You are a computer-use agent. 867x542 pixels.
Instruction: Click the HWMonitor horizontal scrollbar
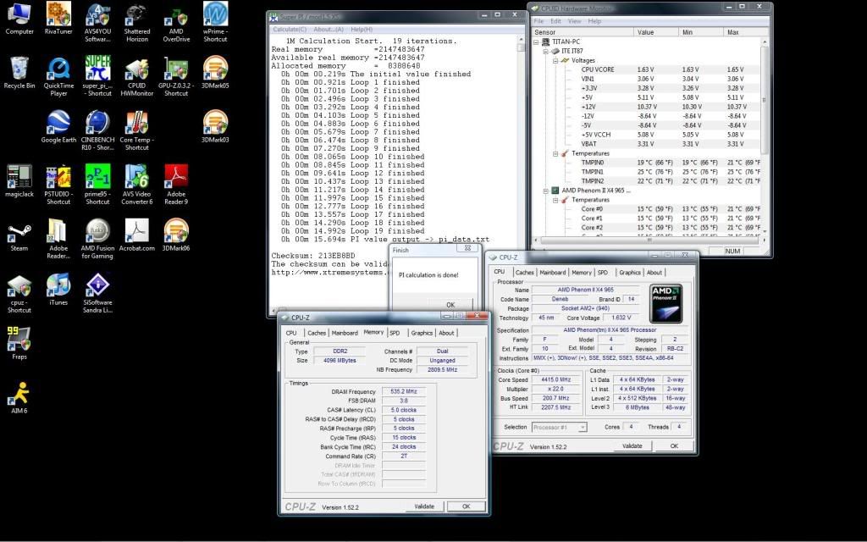649,241
